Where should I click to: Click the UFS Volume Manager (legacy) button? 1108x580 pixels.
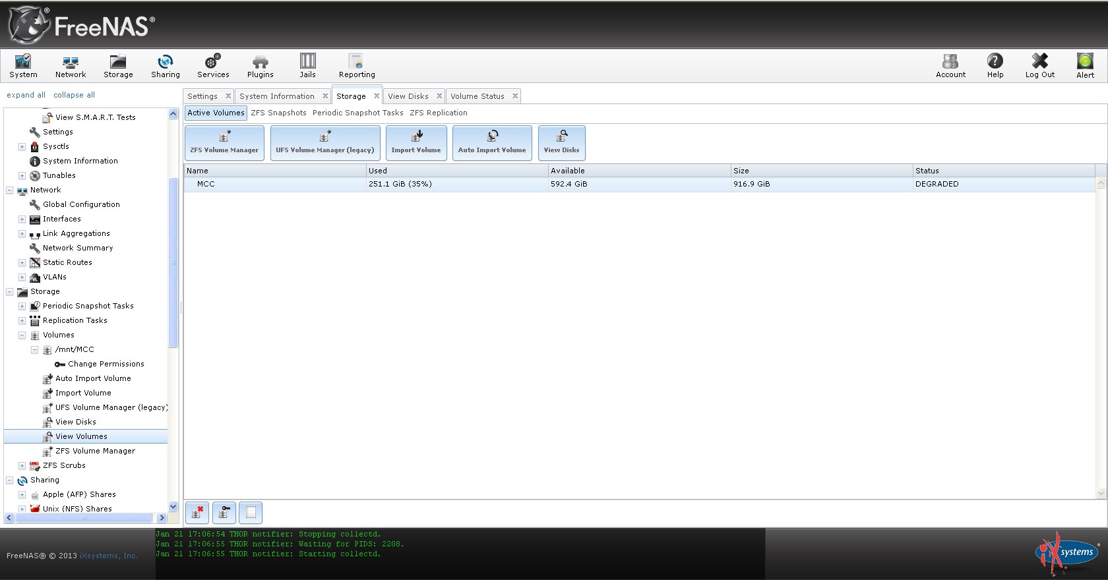coord(325,143)
